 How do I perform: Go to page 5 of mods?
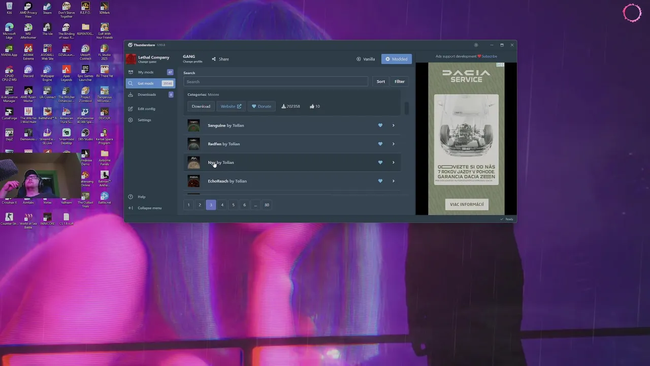point(233,205)
